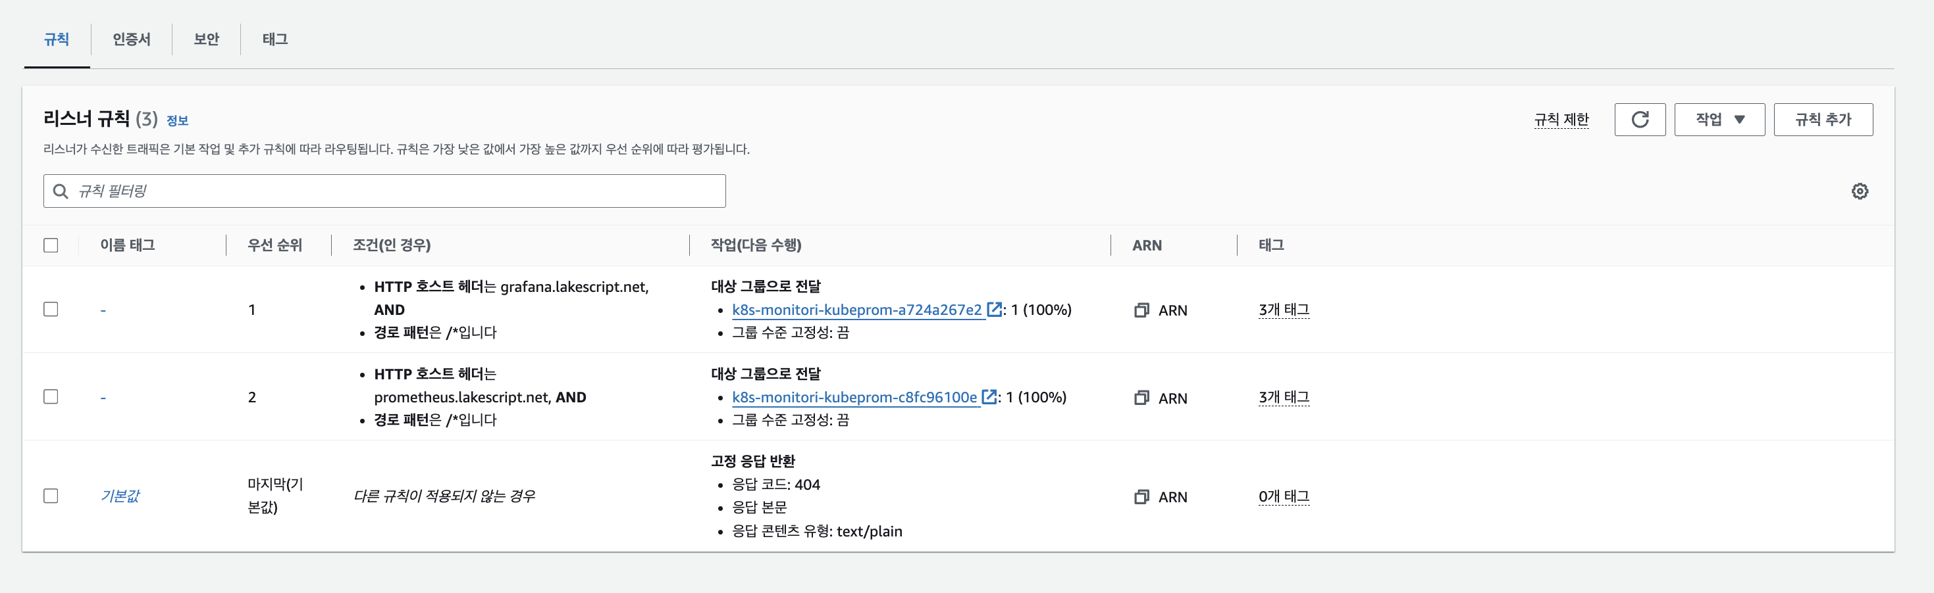The height and width of the screenshot is (593, 1934).
Task: Open the 규칙 제한 link
Action: tap(1561, 120)
